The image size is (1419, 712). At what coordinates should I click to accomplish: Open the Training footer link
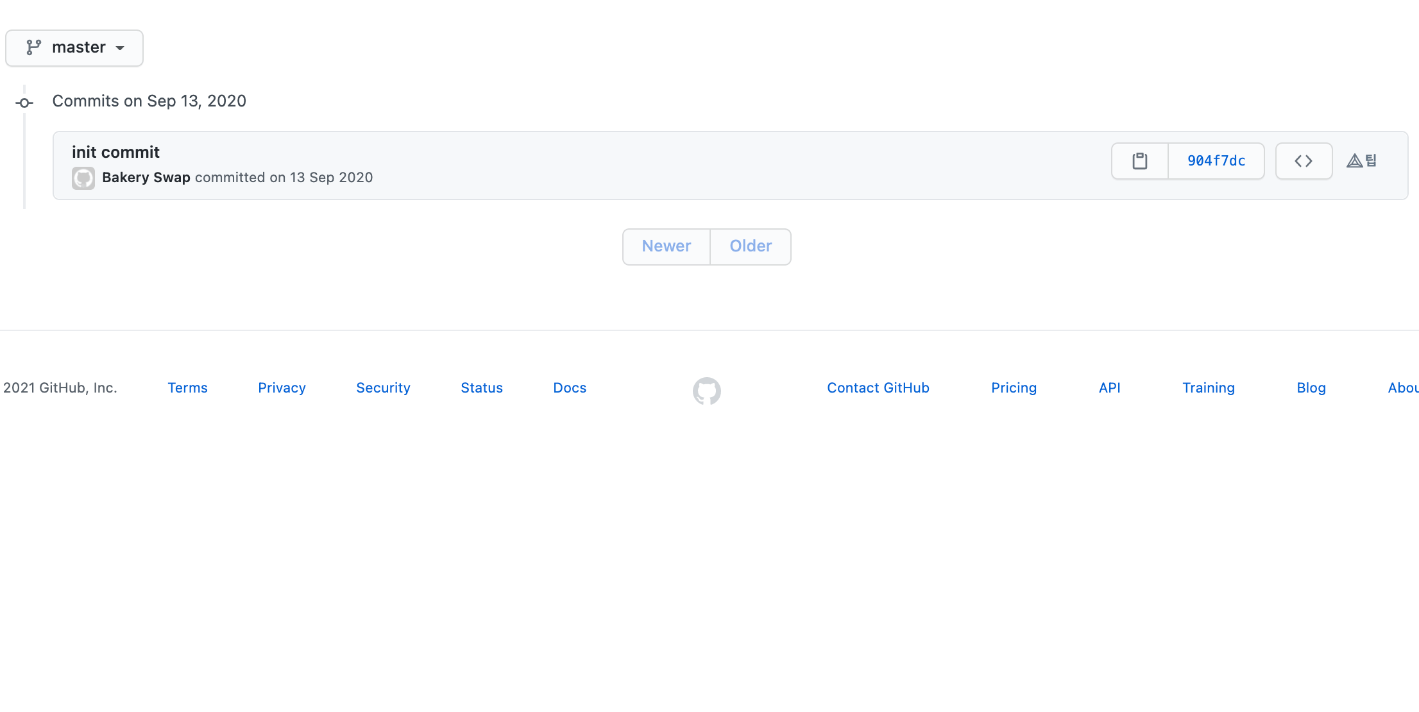tap(1208, 388)
